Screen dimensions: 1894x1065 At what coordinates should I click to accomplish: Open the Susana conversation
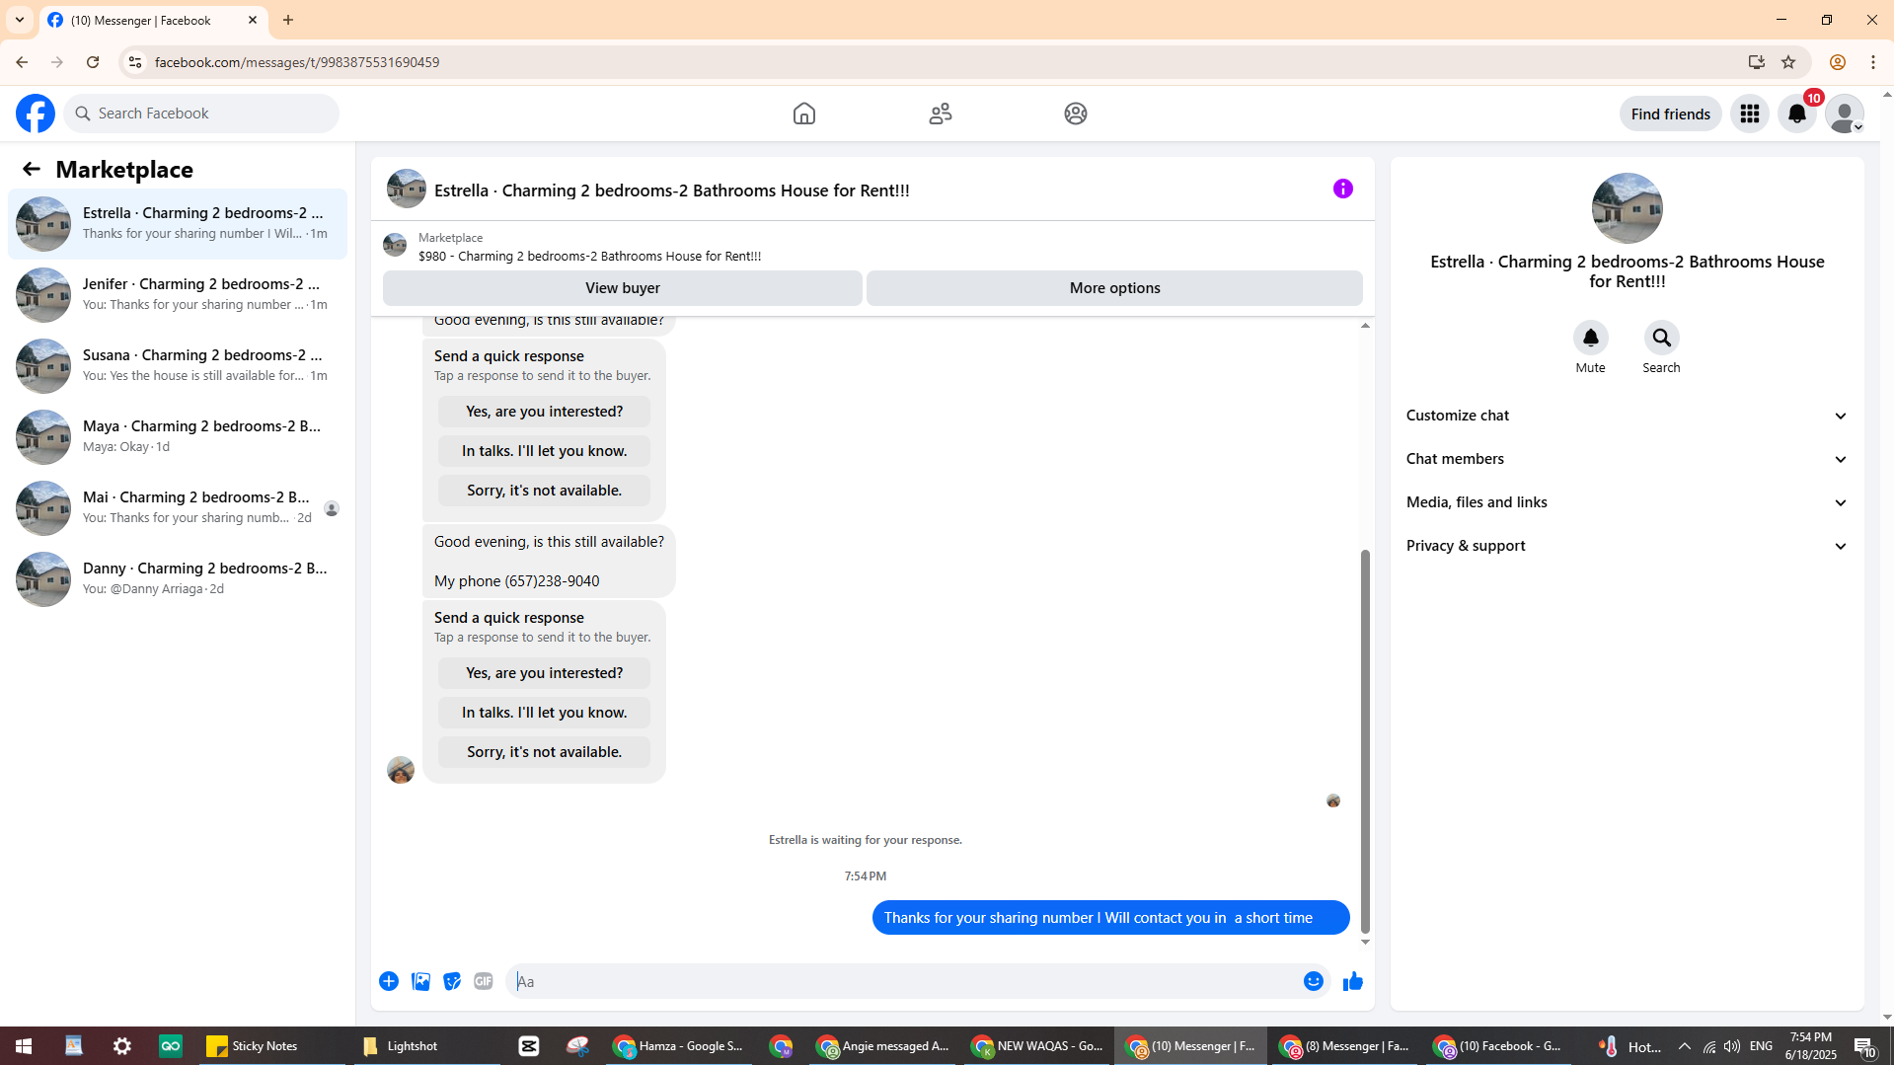178,366
